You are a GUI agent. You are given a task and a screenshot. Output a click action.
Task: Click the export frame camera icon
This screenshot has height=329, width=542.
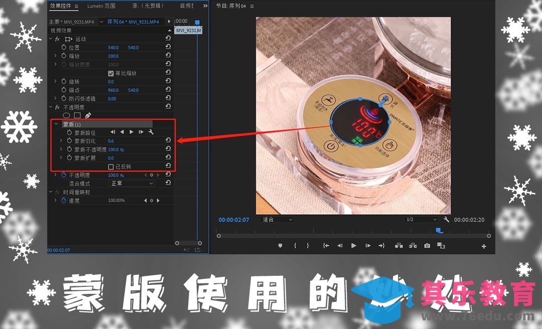click(x=426, y=246)
